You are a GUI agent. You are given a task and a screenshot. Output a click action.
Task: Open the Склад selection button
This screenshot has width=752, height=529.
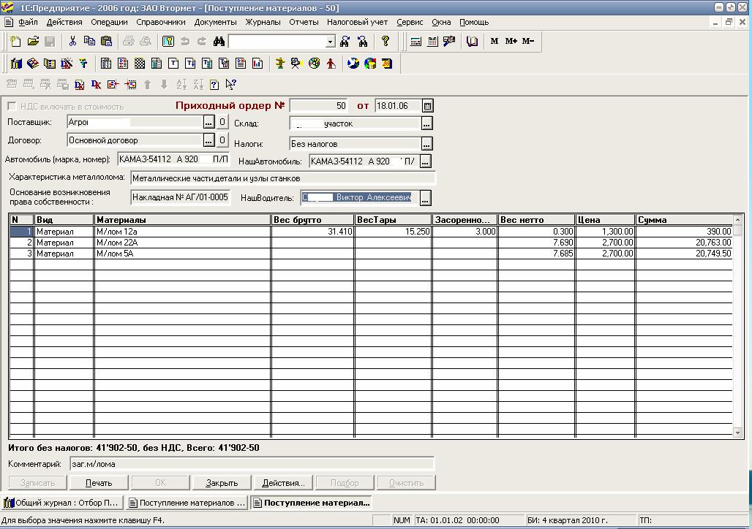[x=426, y=123]
